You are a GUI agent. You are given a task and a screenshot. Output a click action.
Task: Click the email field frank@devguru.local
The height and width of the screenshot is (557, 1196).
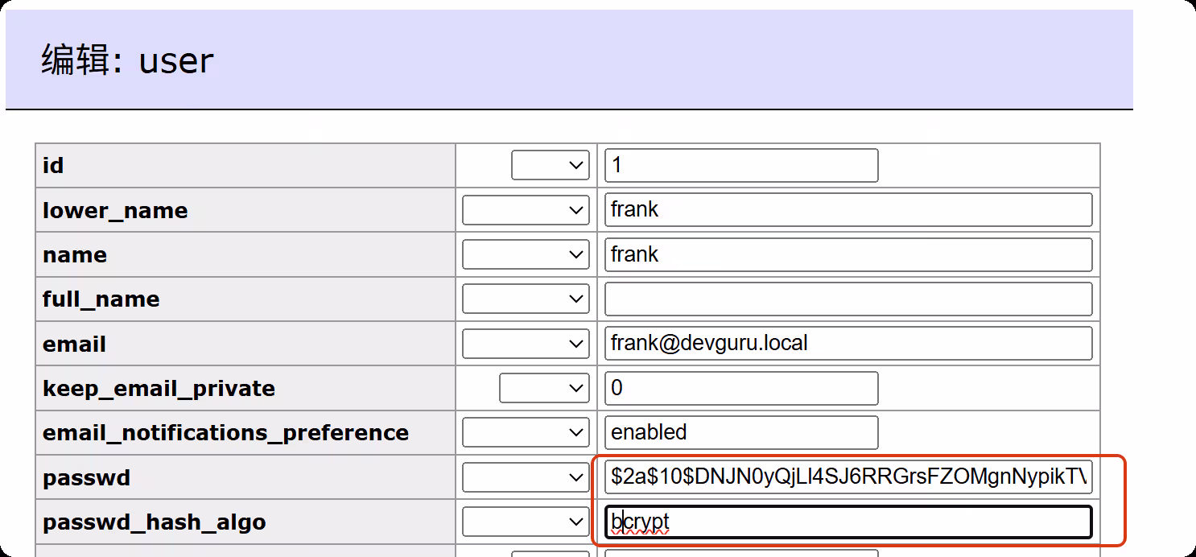pos(848,344)
